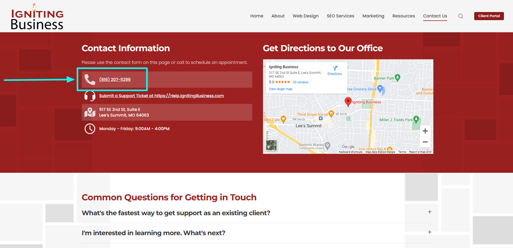Viewport: 513px width, 248px height.
Task: Click the red Igniting Business map pin
Action: [348, 102]
